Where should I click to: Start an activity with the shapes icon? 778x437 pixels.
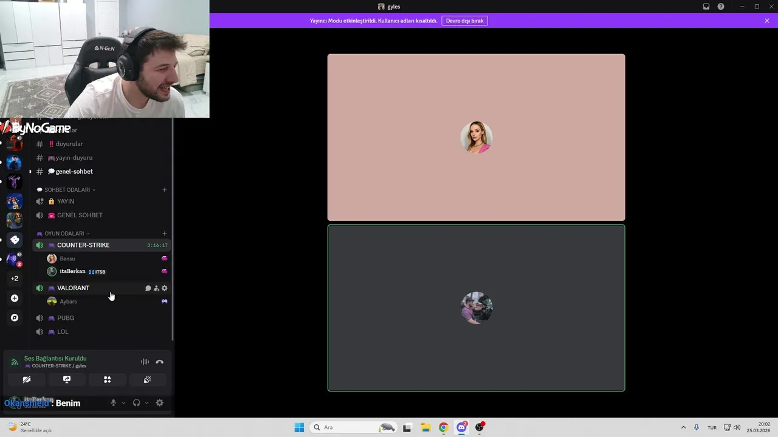click(107, 379)
